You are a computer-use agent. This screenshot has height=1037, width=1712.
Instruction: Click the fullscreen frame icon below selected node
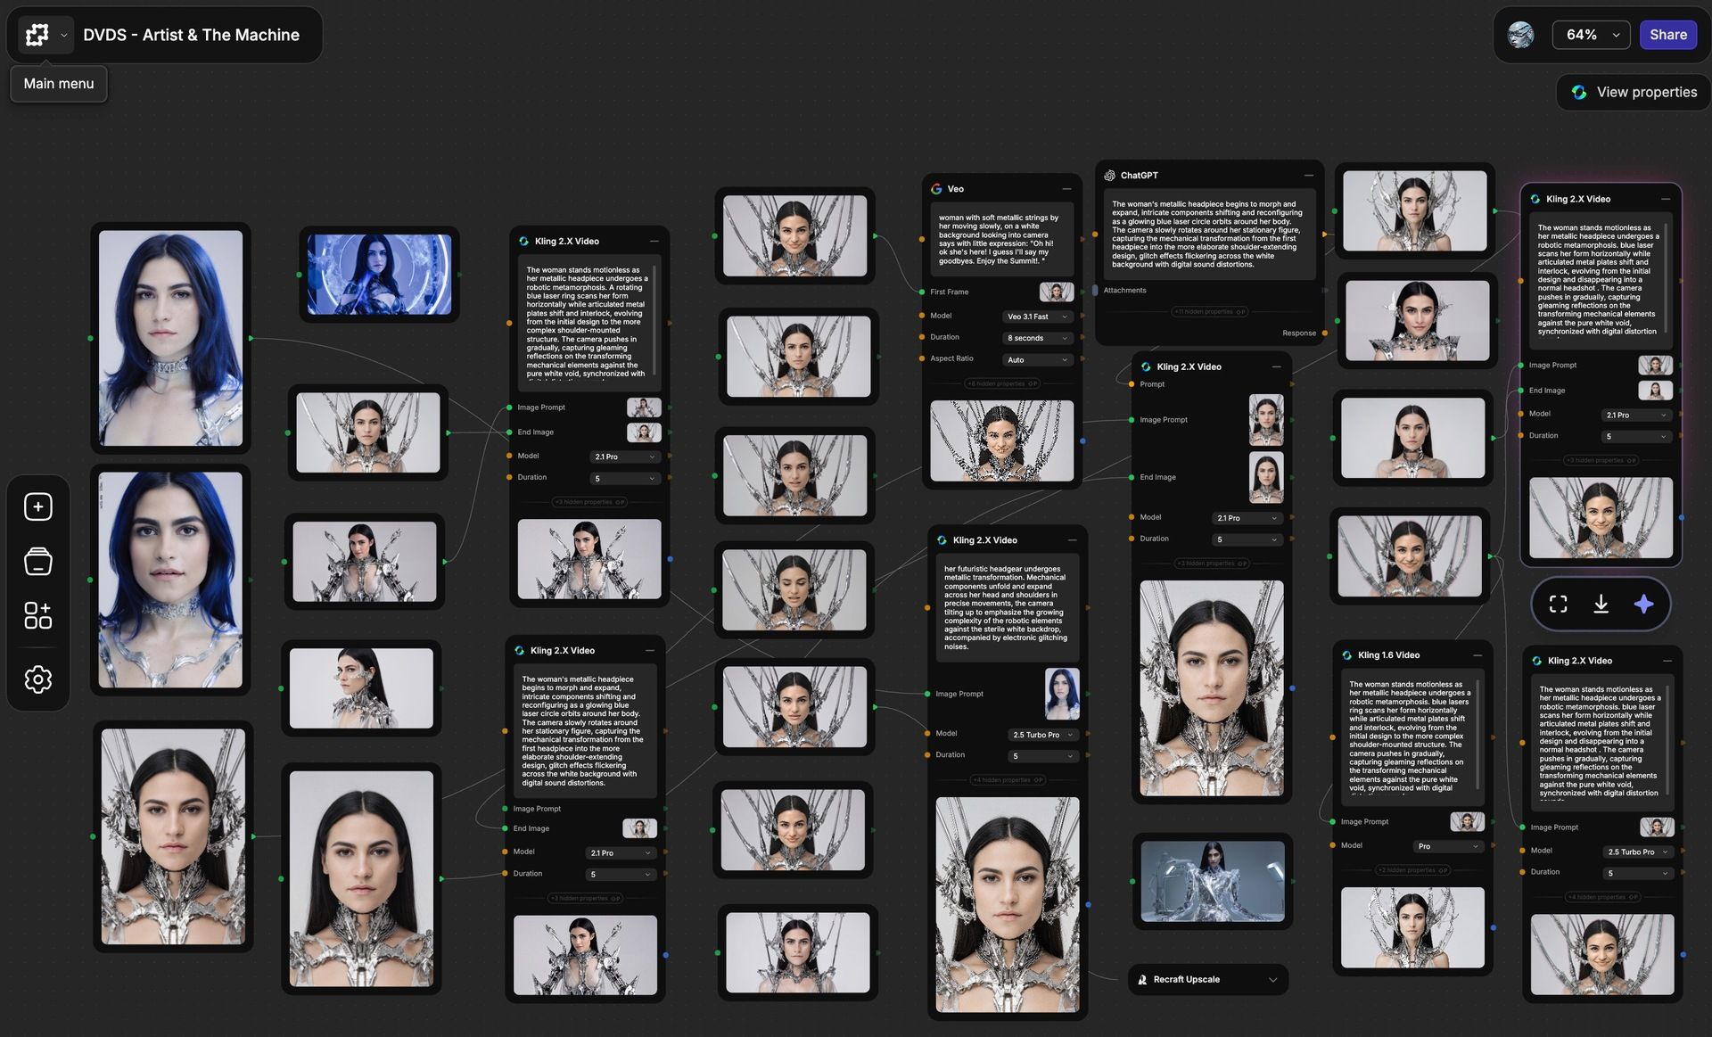(1558, 605)
